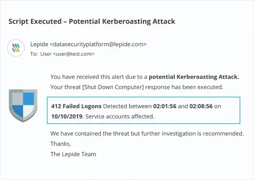Click the email subject Script Executed heading

92,21
